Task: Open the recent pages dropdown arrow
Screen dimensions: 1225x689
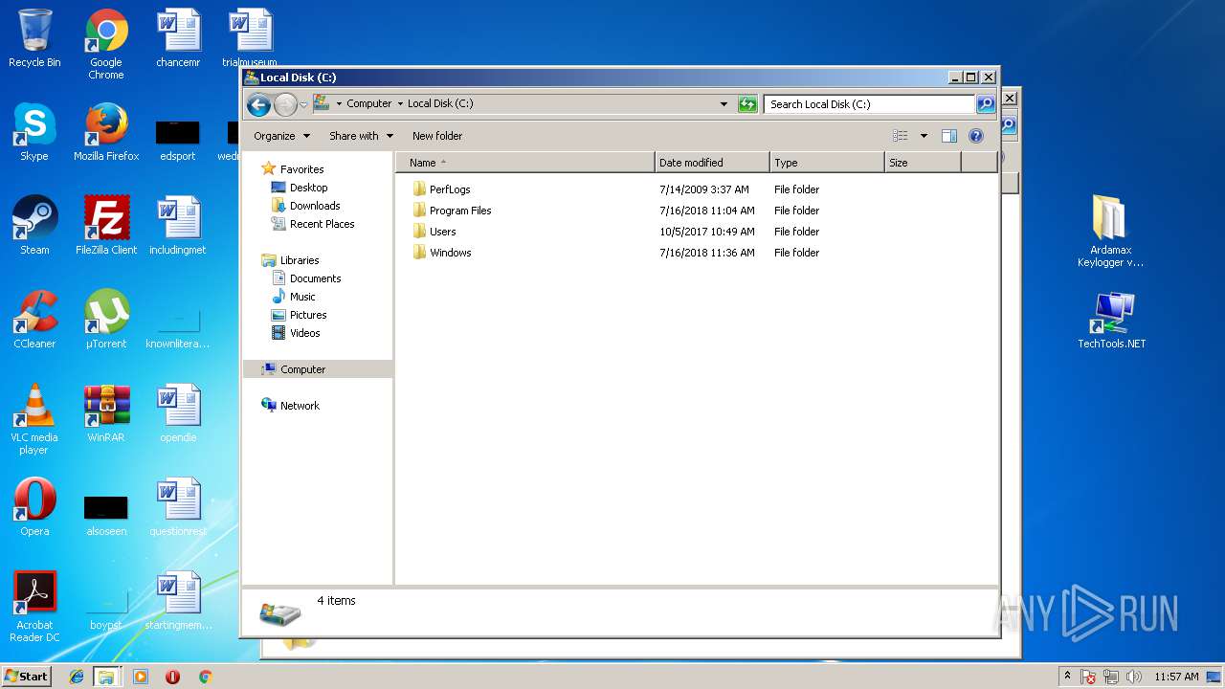Action: tap(303, 104)
